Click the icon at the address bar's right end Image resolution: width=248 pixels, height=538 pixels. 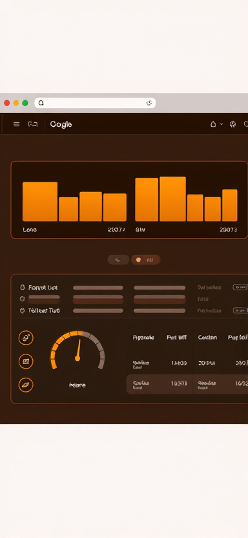click(149, 103)
